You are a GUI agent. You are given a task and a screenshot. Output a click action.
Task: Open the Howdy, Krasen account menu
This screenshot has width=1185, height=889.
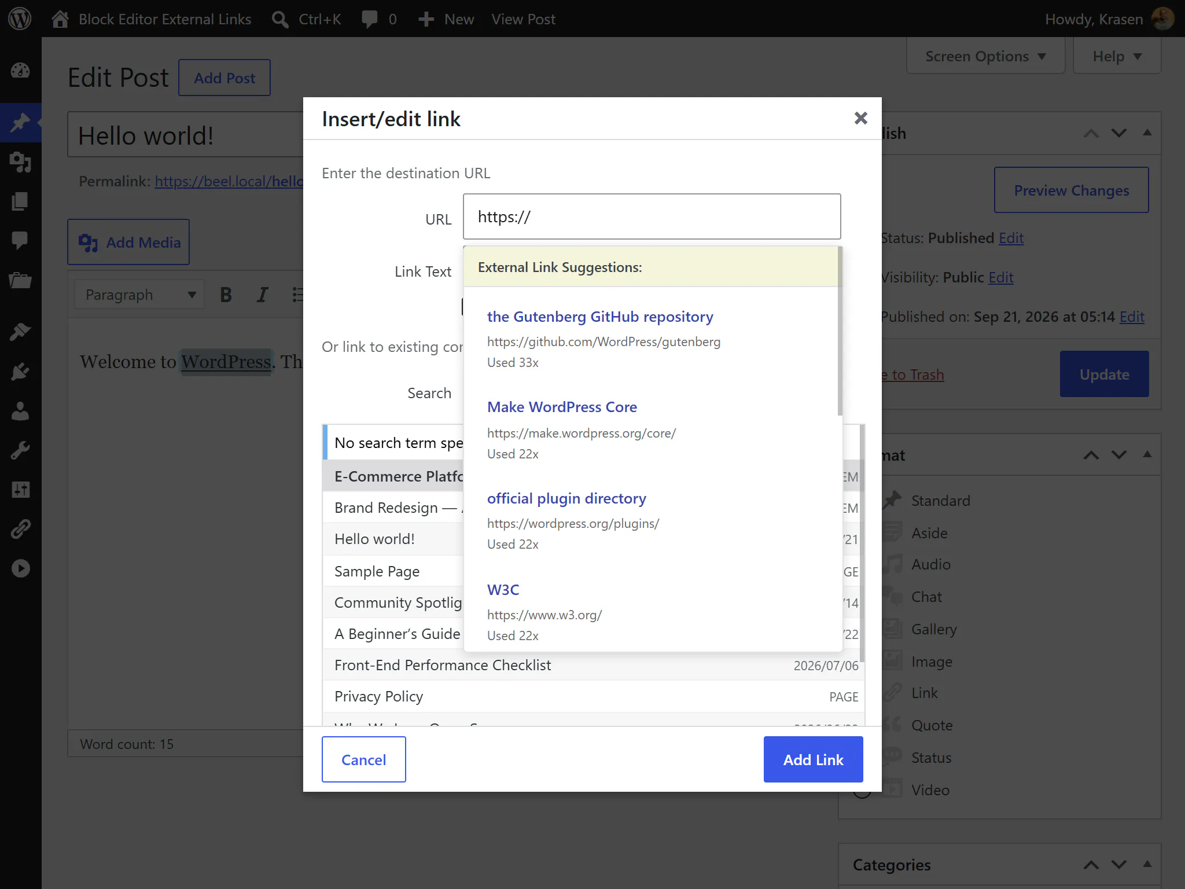[x=1109, y=19]
